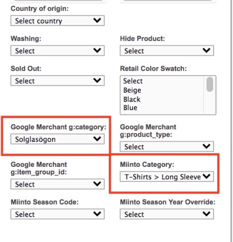The image size is (233, 242).
Task: Open Google Merchant g:item_group_id dropdown
Action: coord(57,184)
